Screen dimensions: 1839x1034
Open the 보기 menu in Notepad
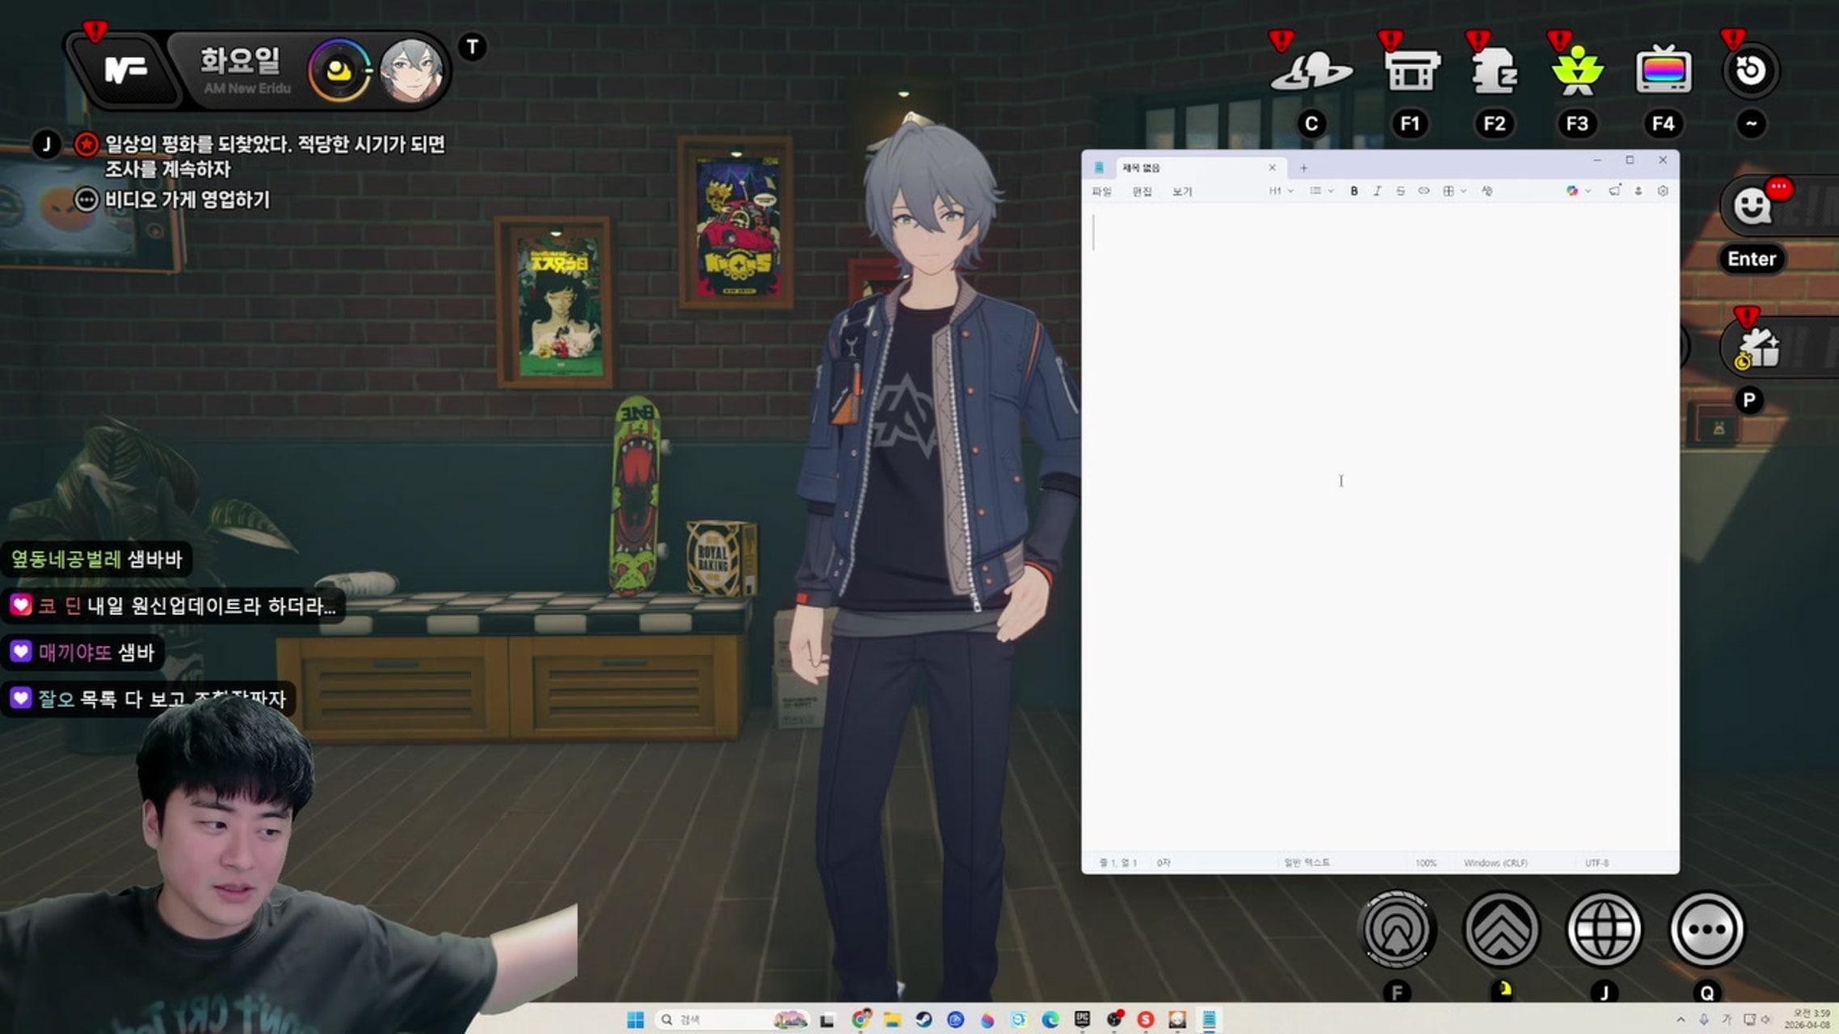(x=1181, y=191)
